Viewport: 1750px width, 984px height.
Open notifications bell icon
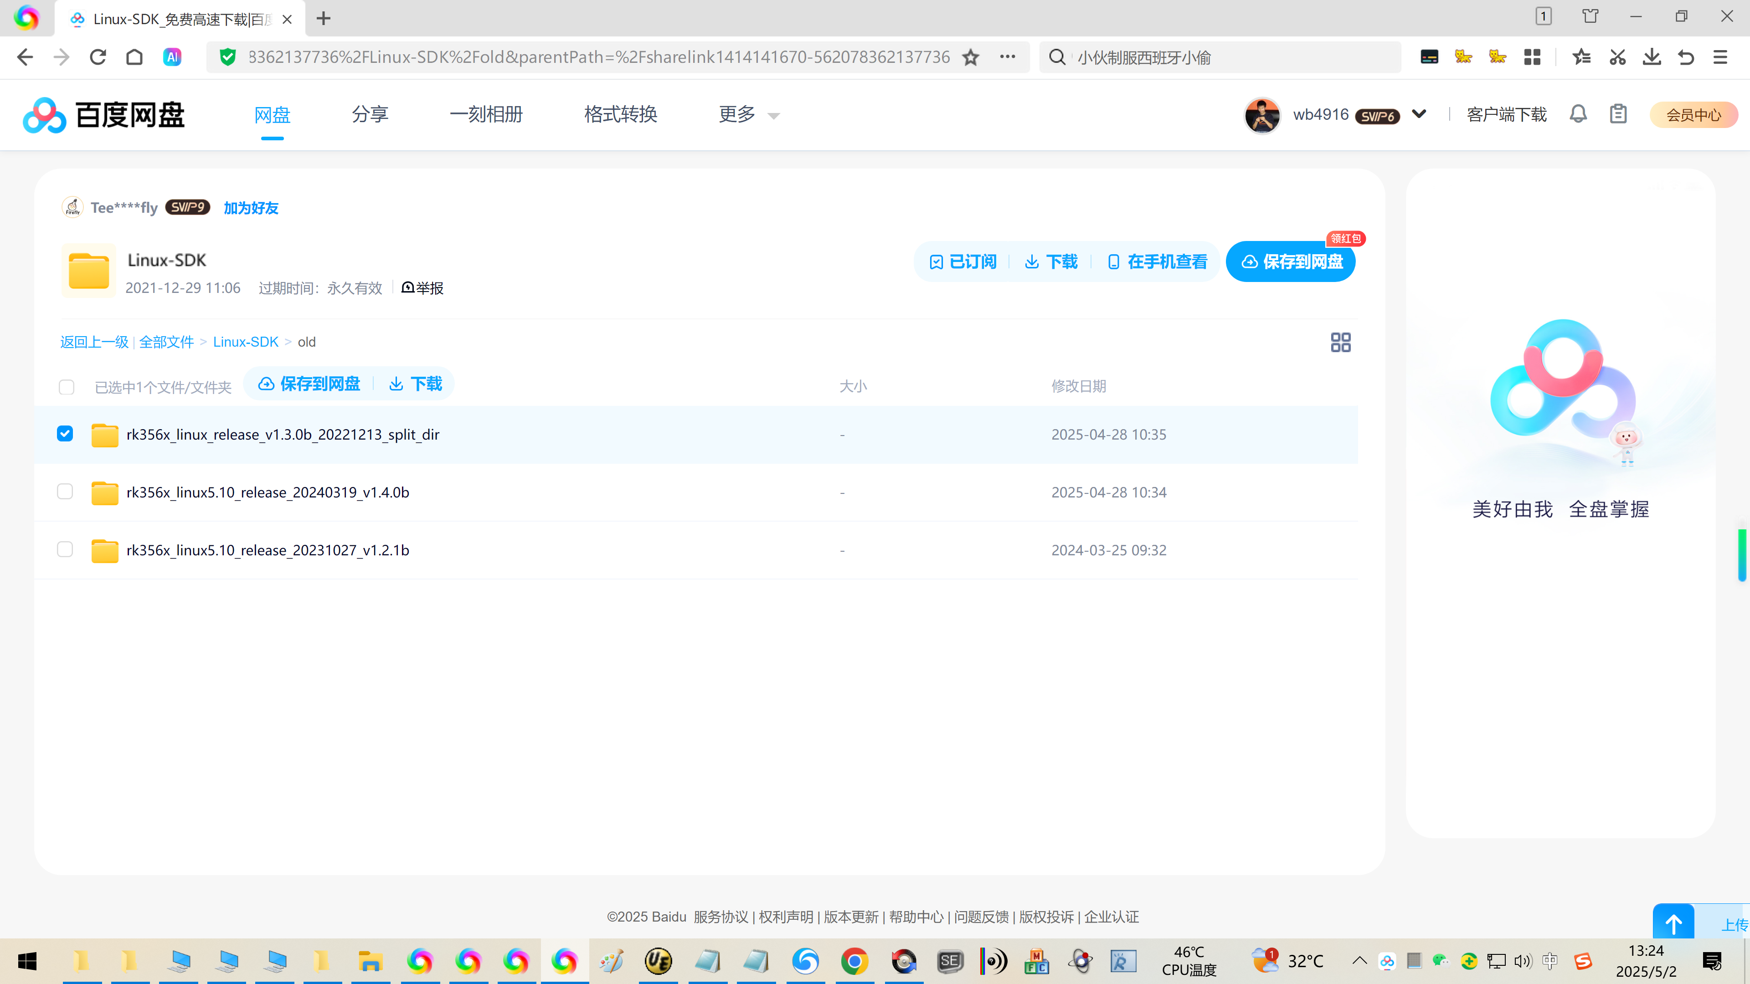[x=1577, y=114]
